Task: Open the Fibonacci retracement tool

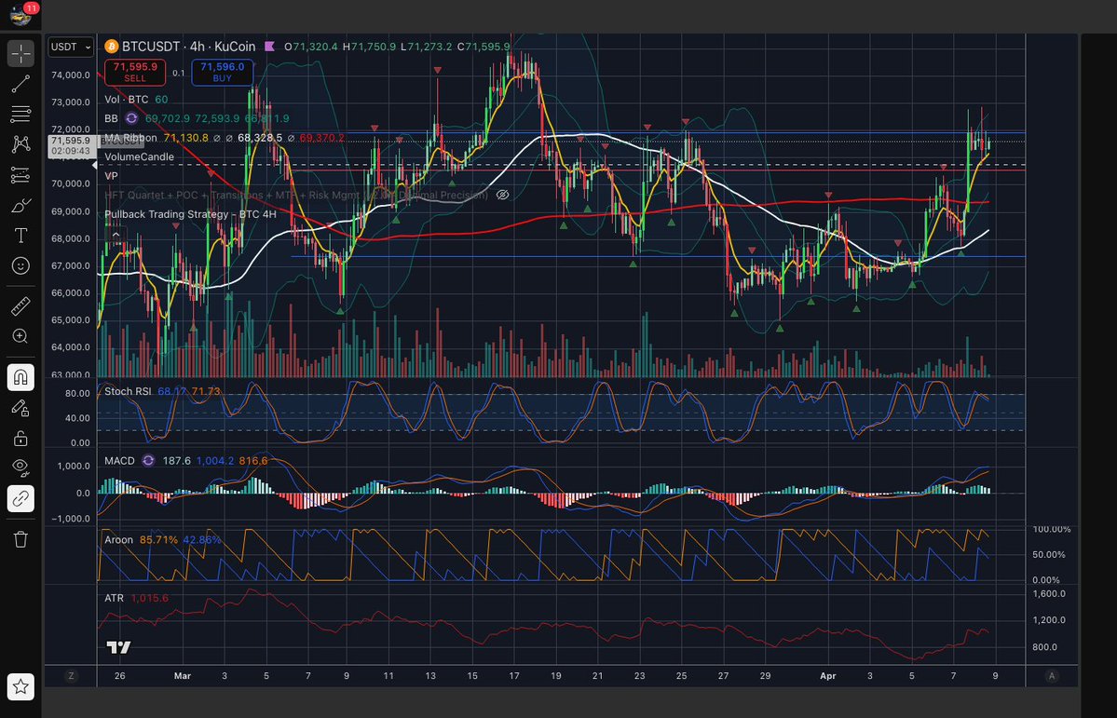Action: point(20,115)
